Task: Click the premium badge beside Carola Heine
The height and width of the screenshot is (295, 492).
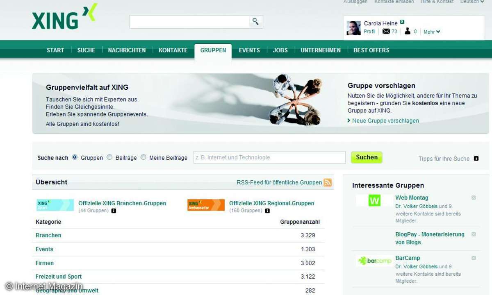Action: 402,23
